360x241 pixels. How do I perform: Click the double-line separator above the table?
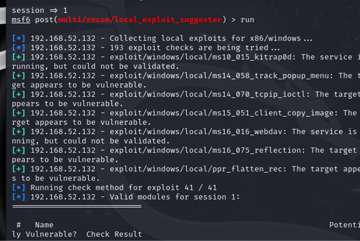point(76,206)
